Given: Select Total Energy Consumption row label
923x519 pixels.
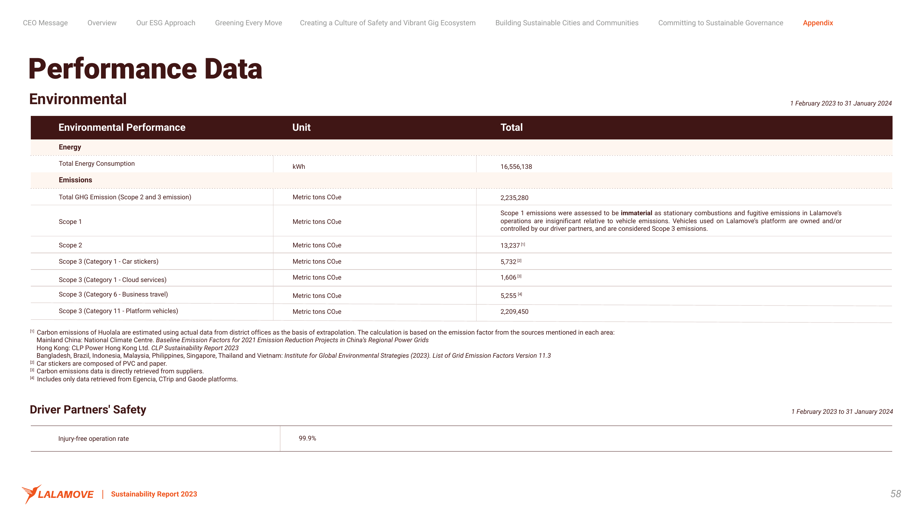Looking at the screenshot, I should pos(97,164).
